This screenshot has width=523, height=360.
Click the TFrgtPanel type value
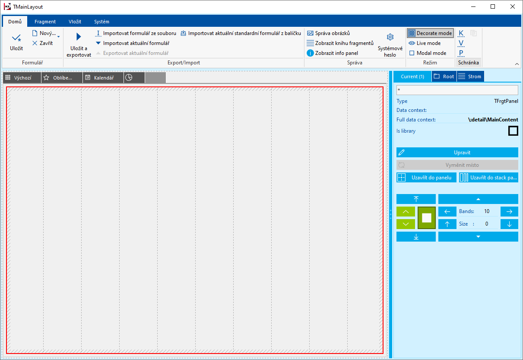point(506,102)
